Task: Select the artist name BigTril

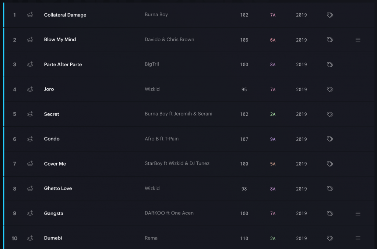Action: point(152,64)
